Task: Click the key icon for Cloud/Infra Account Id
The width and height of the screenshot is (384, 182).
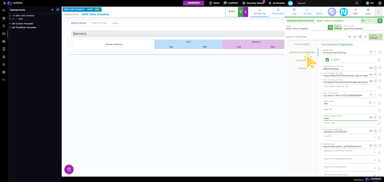Action: (371, 68)
